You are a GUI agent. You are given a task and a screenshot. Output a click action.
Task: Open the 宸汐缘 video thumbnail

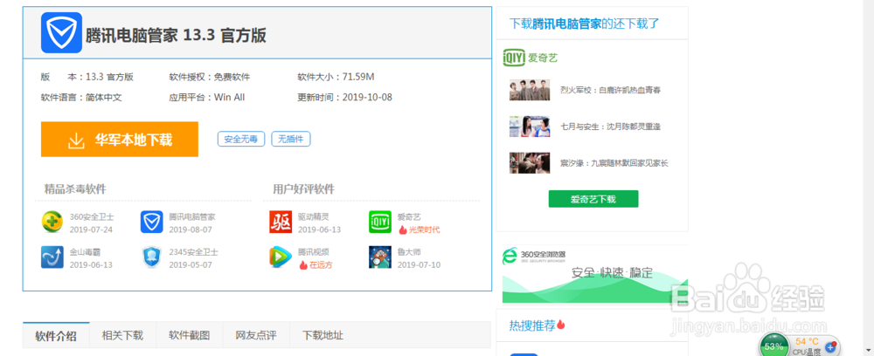point(529,163)
